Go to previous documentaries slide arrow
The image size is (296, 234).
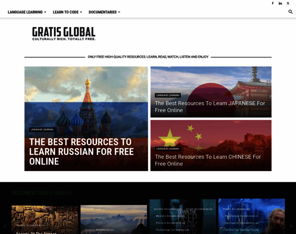tap(5, 226)
